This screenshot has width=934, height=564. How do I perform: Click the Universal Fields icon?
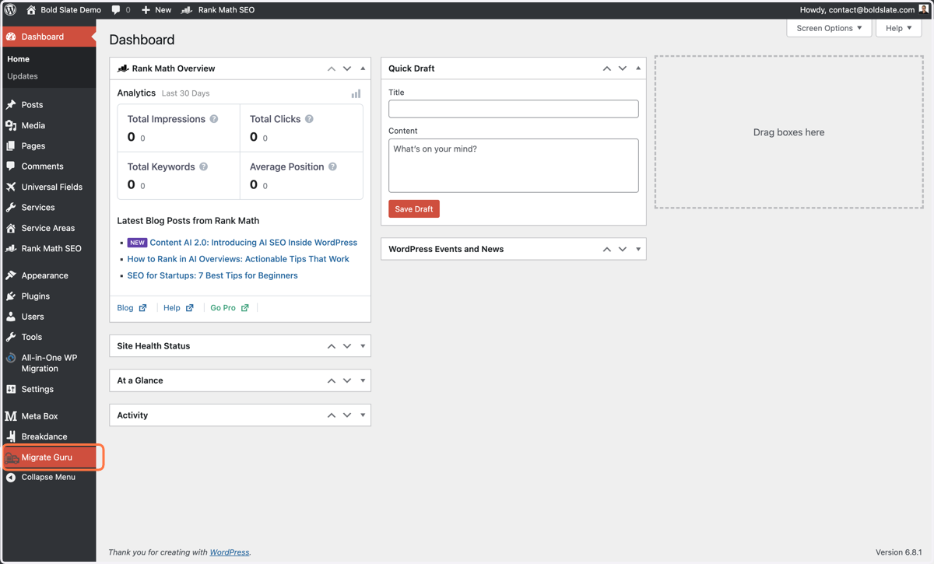pos(11,187)
